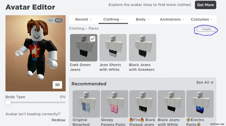Open the Clothing tab
The height and width of the screenshot is (126, 226).
click(113, 19)
